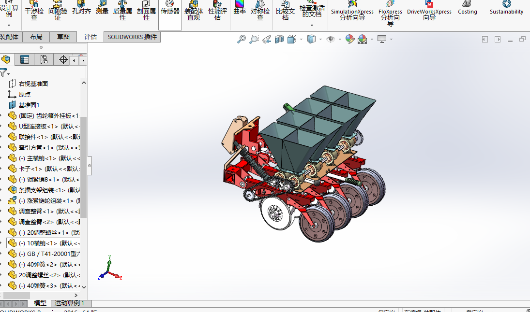The height and width of the screenshot is (312, 530).
Task: Expand Check Active Document (检查激活的文档) dropdown arrow
Action: click(x=312, y=25)
